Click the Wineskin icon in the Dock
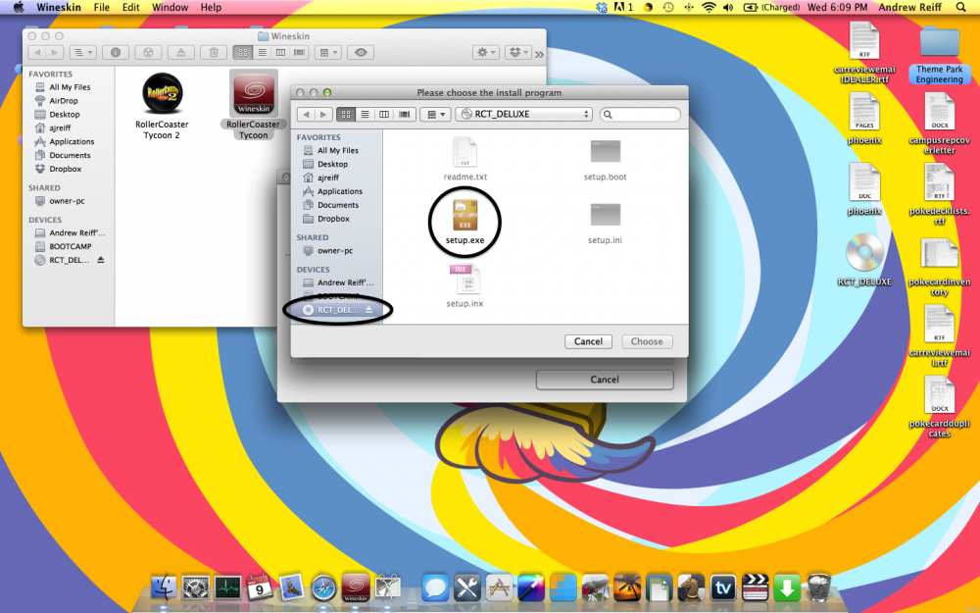 (x=355, y=587)
